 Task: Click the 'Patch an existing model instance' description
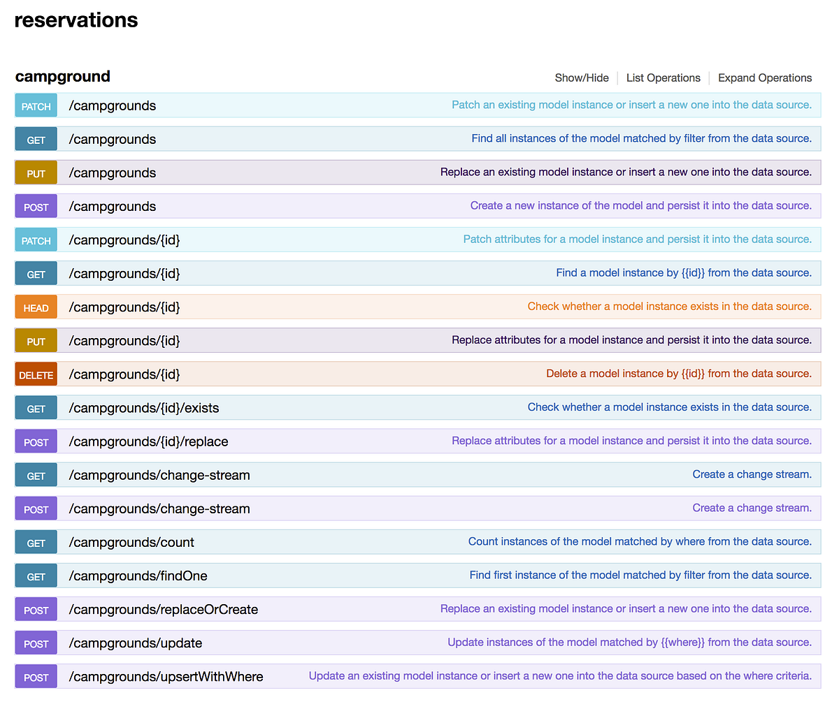[x=631, y=105]
